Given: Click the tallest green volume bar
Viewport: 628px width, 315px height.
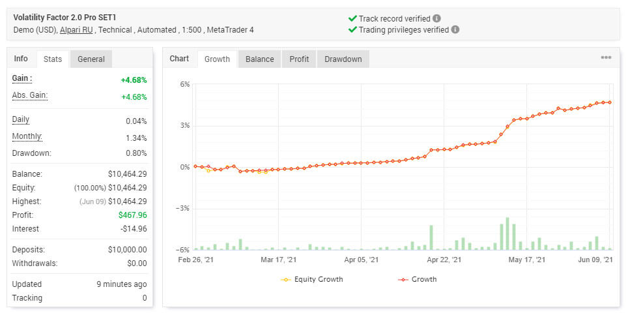Looking at the screenshot, I should [507, 233].
